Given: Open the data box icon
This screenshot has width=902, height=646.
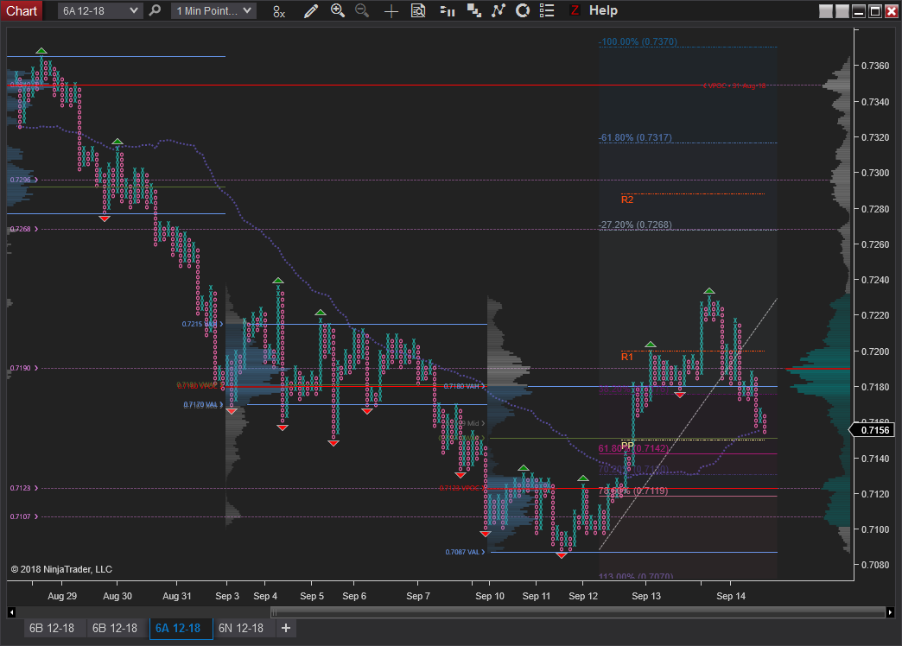Looking at the screenshot, I should pos(418,10).
